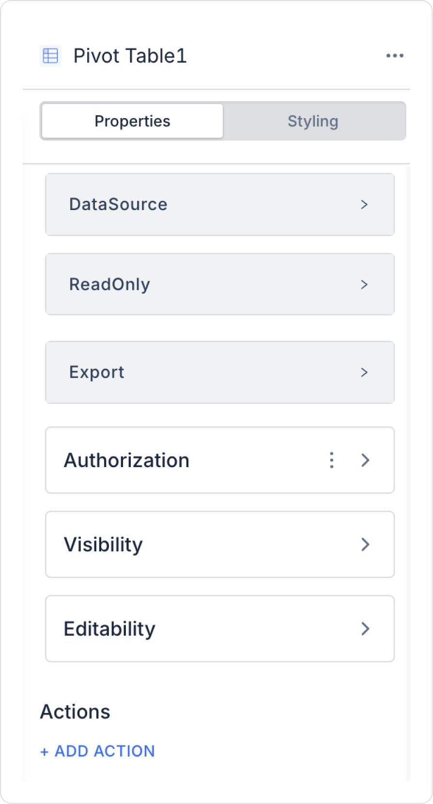Click the chevron arrow in the ReadOnly row

coord(364,285)
